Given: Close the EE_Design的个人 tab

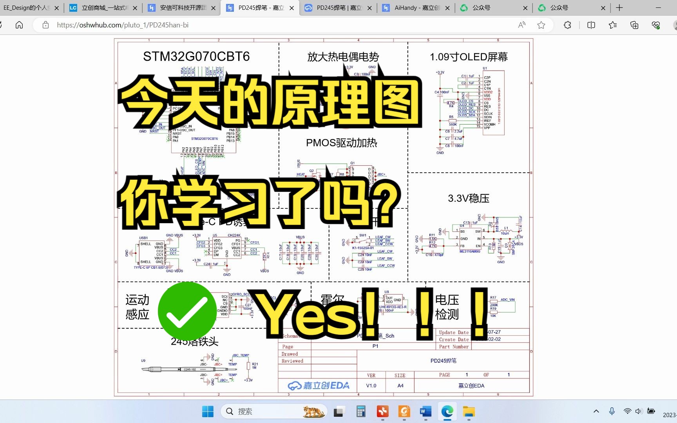Looking at the screenshot, I should 56,8.
